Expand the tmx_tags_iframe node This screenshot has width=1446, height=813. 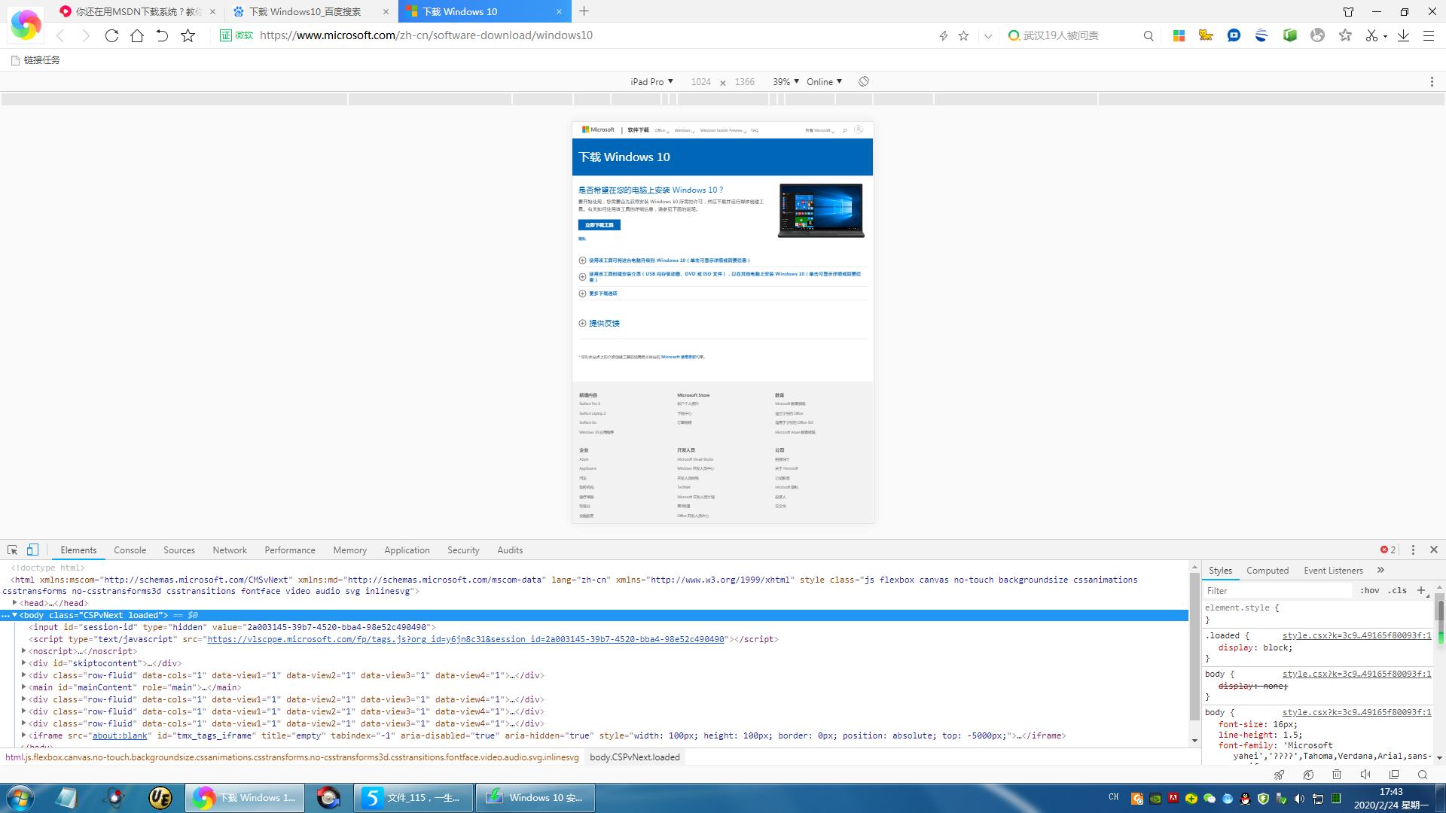(x=24, y=735)
